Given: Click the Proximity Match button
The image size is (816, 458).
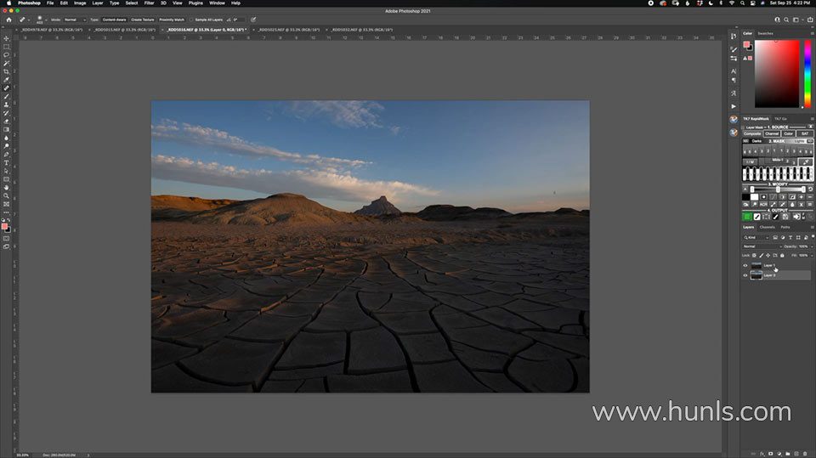Looking at the screenshot, I should [x=171, y=19].
